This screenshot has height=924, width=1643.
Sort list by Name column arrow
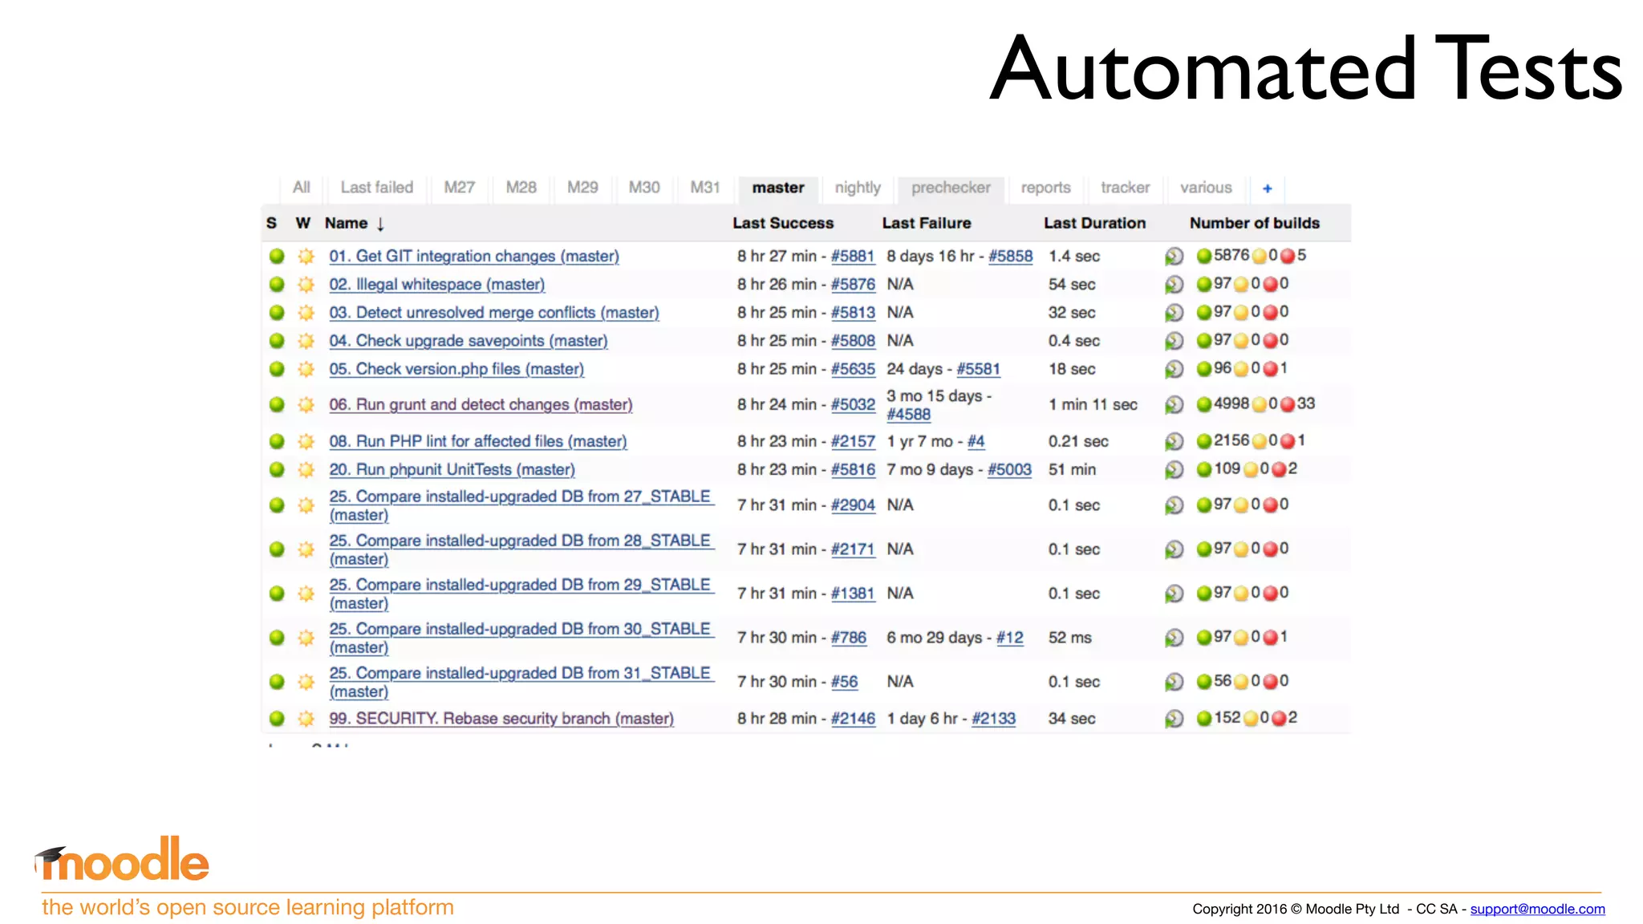coord(380,224)
